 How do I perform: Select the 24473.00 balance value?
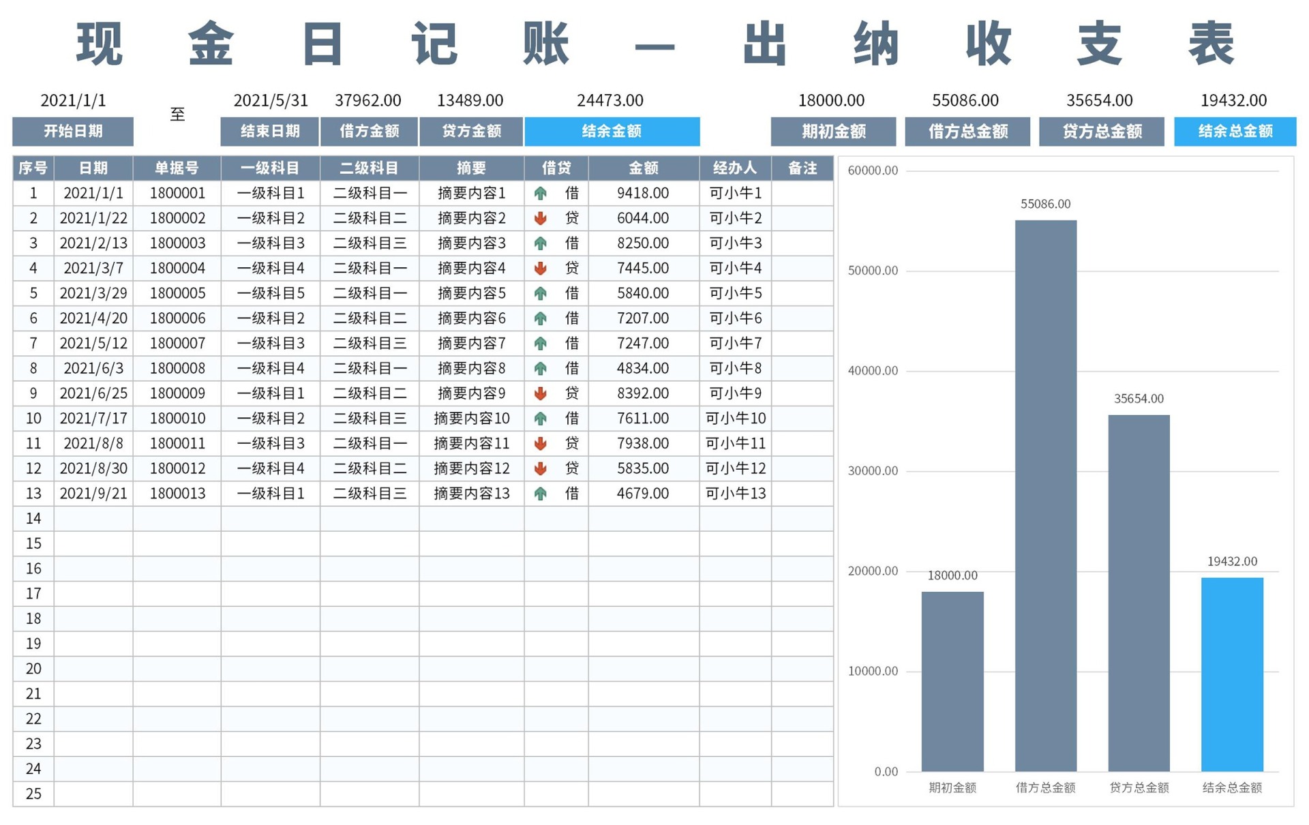point(610,101)
